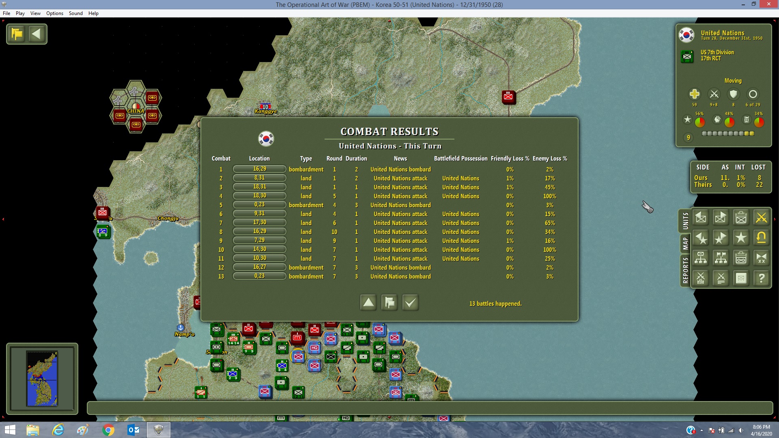Screen dimensions: 779x438
Task: Switch to the MAP tab
Action: (x=686, y=244)
